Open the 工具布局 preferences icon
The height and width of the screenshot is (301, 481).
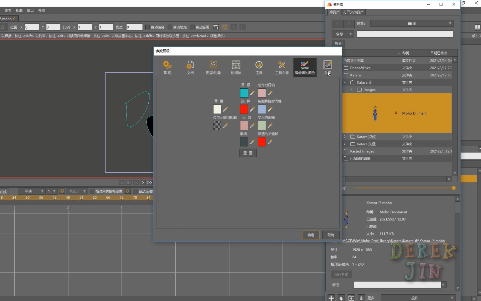pyautogui.click(x=282, y=67)
